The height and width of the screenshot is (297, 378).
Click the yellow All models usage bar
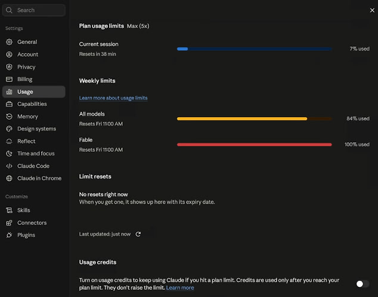point(255,118)
